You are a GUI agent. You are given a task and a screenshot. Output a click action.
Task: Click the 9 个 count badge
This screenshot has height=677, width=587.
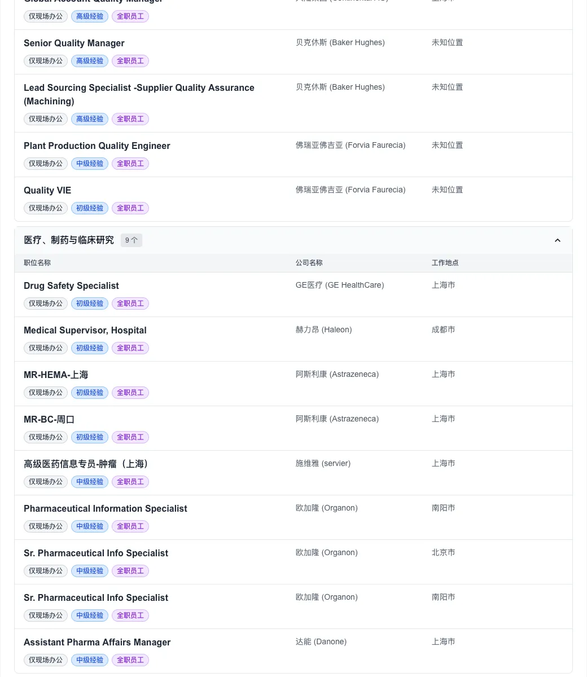(x=131, y=240)
